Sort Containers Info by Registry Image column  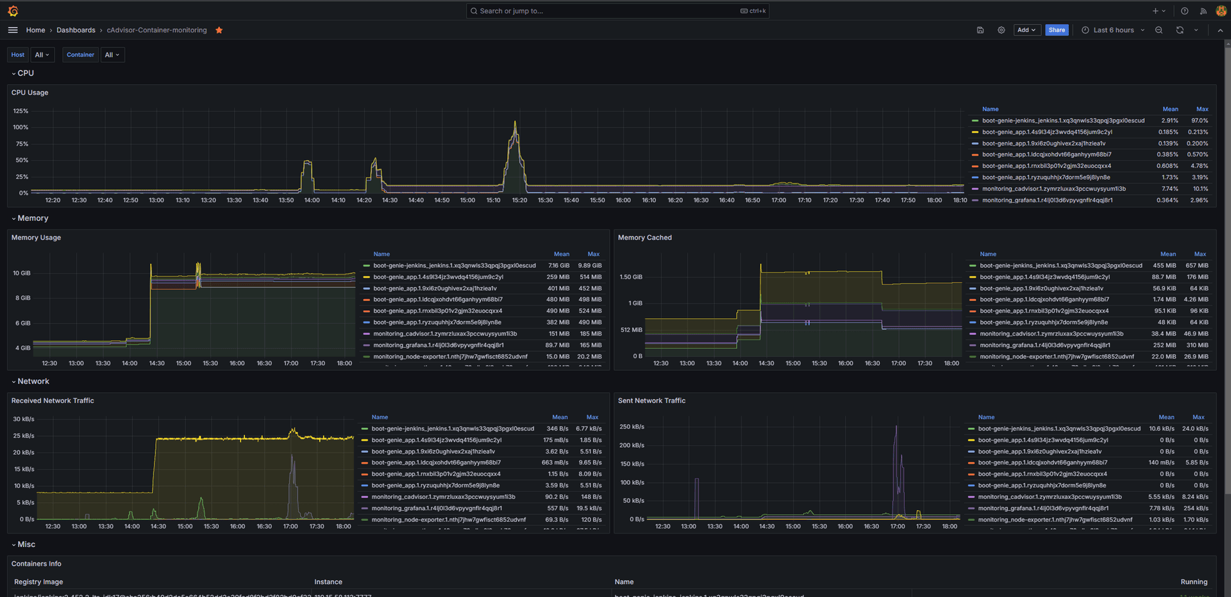point(38,582)
